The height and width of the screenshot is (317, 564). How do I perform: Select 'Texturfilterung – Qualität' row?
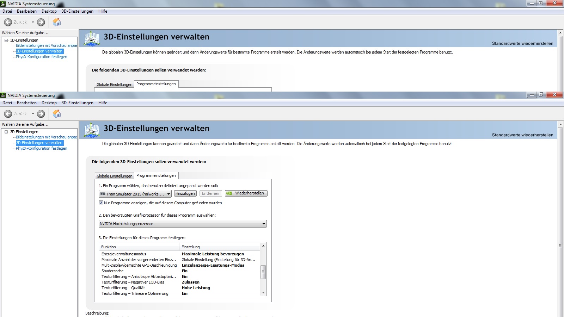(180, 288)
